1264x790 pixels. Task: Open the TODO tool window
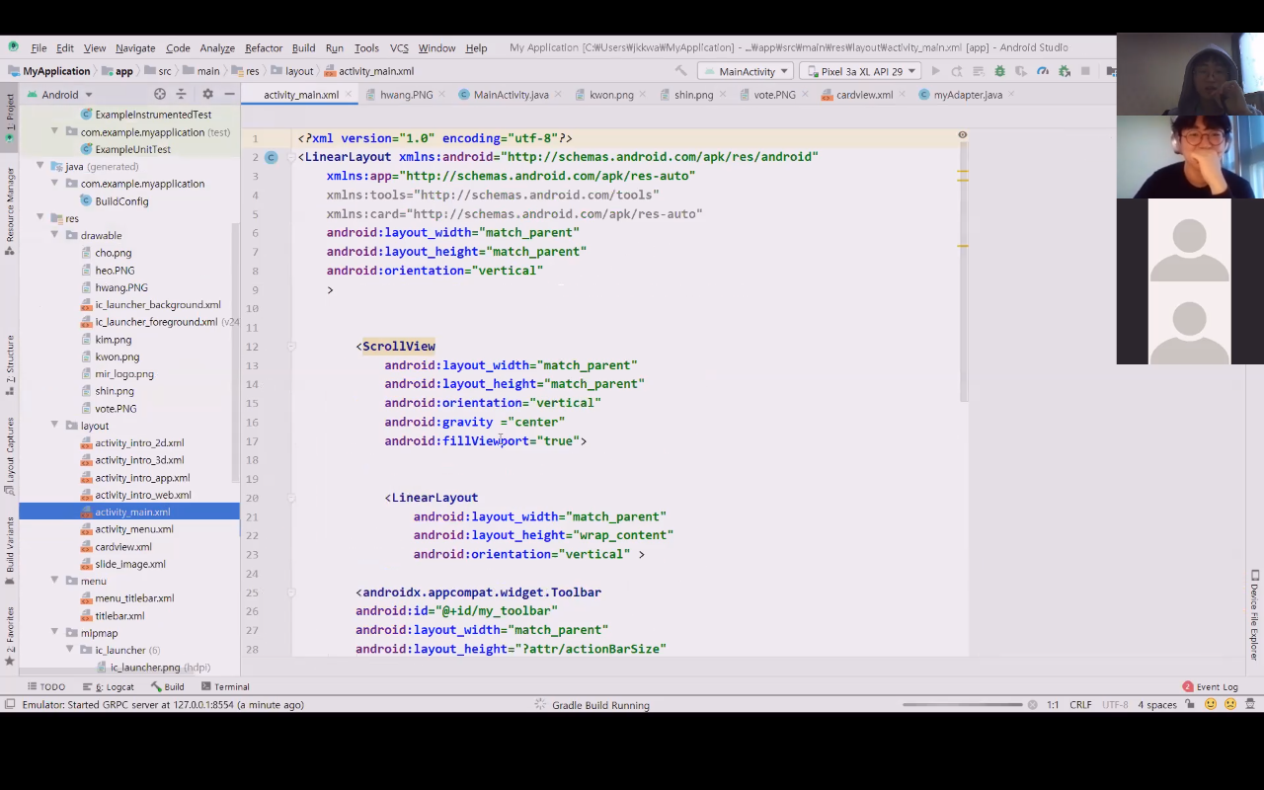(46, 686)
